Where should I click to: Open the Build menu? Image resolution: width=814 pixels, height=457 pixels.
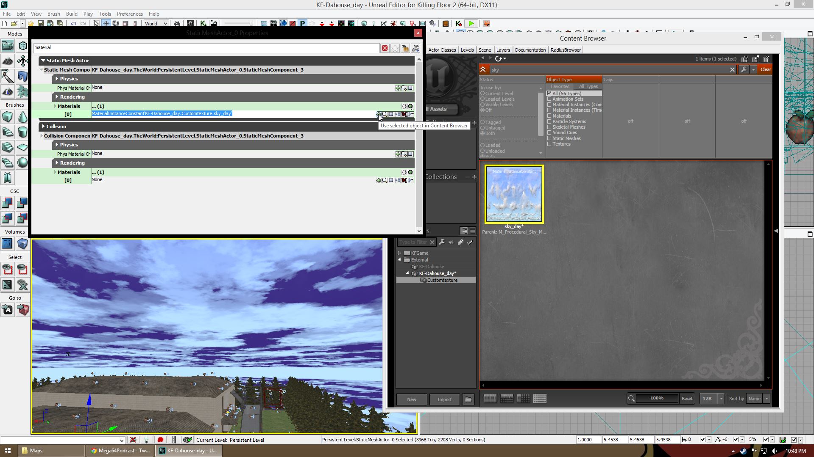(72, 14)
